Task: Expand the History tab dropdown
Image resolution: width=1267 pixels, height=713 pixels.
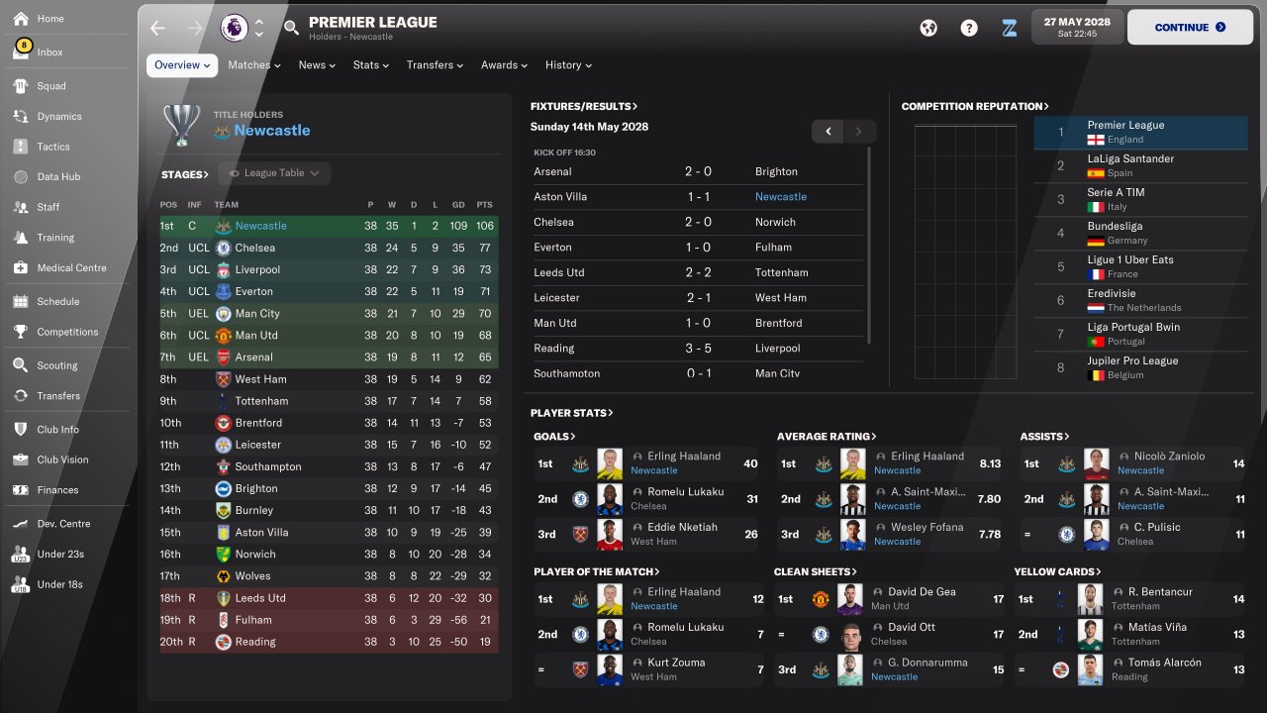Action: (568, 65)
